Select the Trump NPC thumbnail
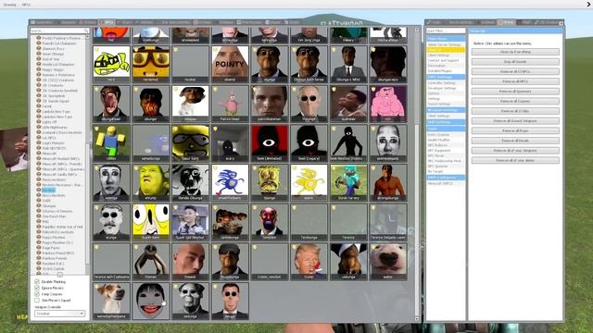Image resolution: width=593 pixels, height=333 pixels. click(309, 261)
